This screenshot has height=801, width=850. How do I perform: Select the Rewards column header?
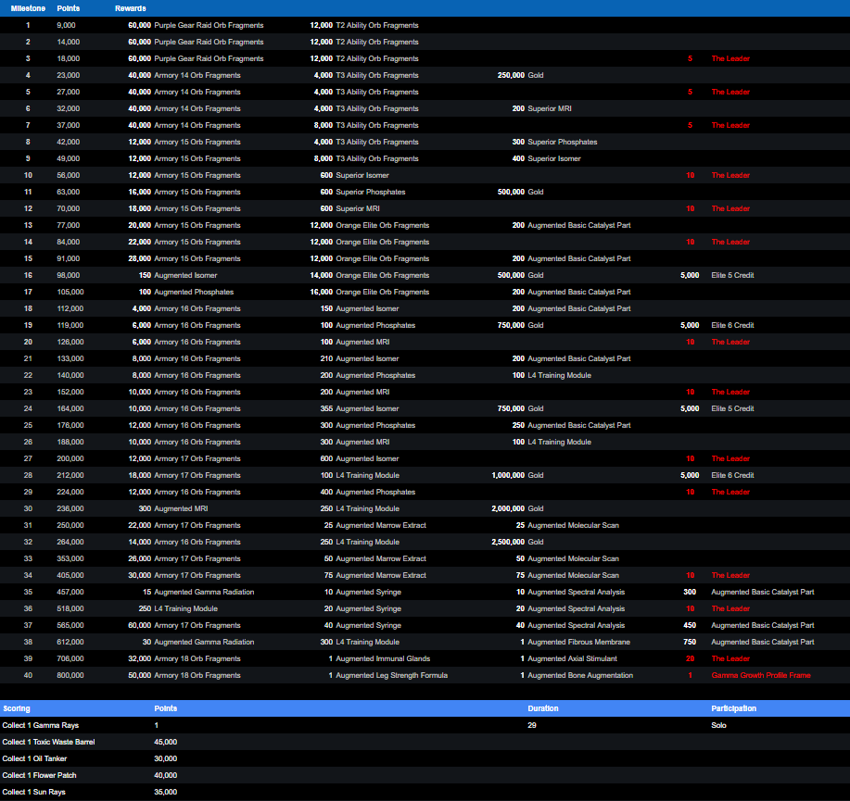point(130,8)
